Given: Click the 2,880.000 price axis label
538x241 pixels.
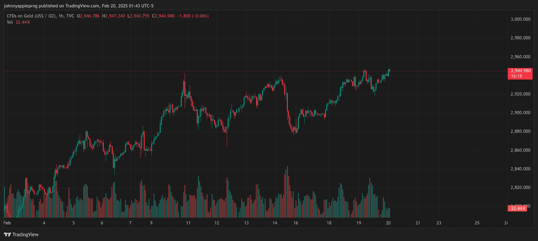Looking at the screenshot, I should click(521, 131).
